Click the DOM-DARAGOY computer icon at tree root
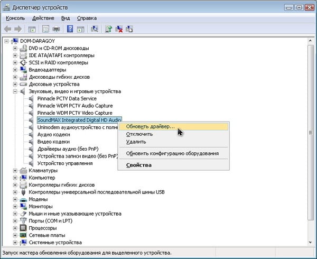This screenshot has height=259, width=317. click(x=15, y=41)
